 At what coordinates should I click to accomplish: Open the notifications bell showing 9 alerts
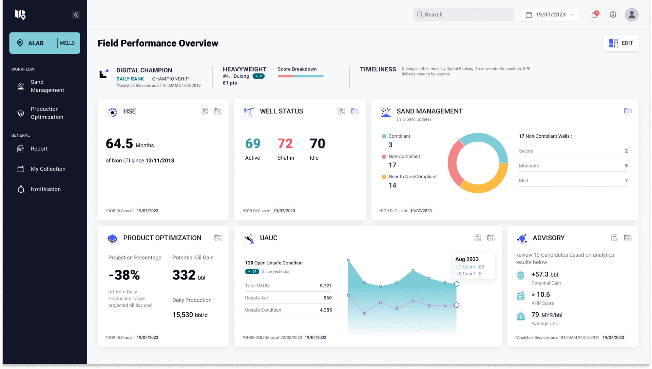coord(594,14)
